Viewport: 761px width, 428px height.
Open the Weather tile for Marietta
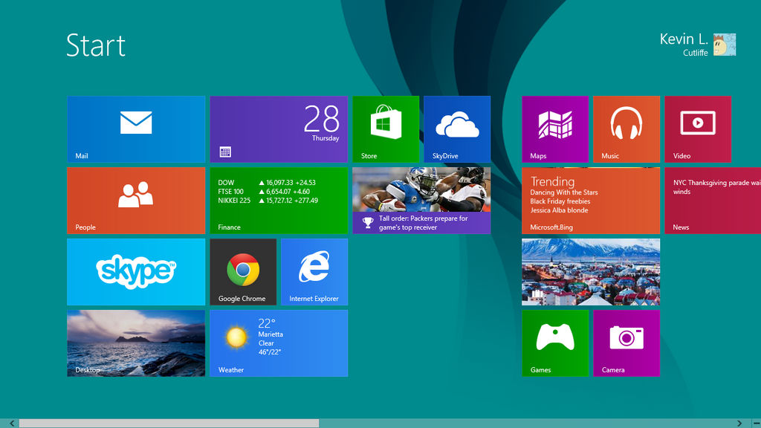(x=279, y=343)
